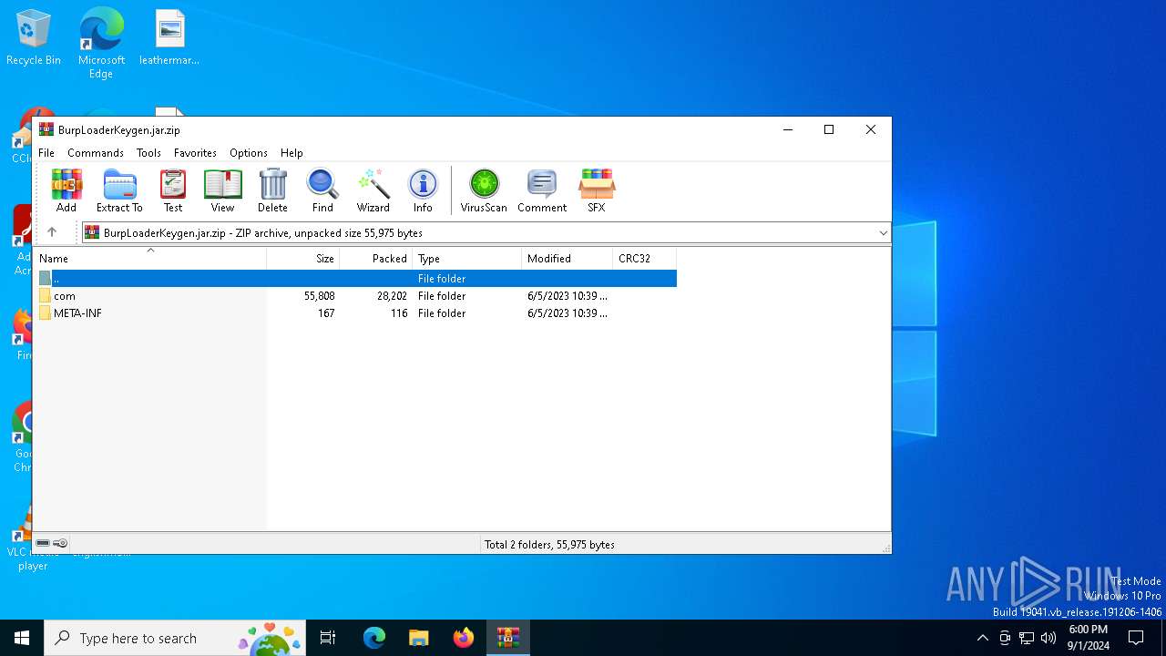
Task: Select the com folder icon
Action: pyautogui.click(x=45, y=296)
